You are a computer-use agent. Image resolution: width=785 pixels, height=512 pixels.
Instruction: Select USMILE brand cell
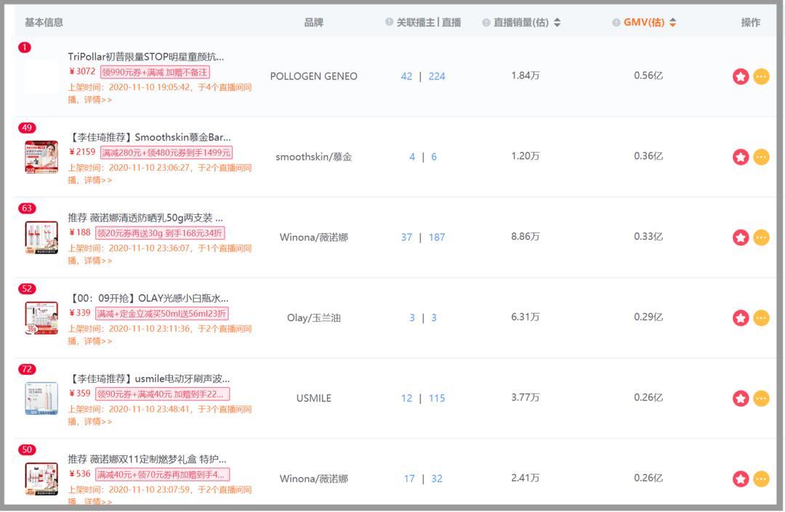coord(314,399)
